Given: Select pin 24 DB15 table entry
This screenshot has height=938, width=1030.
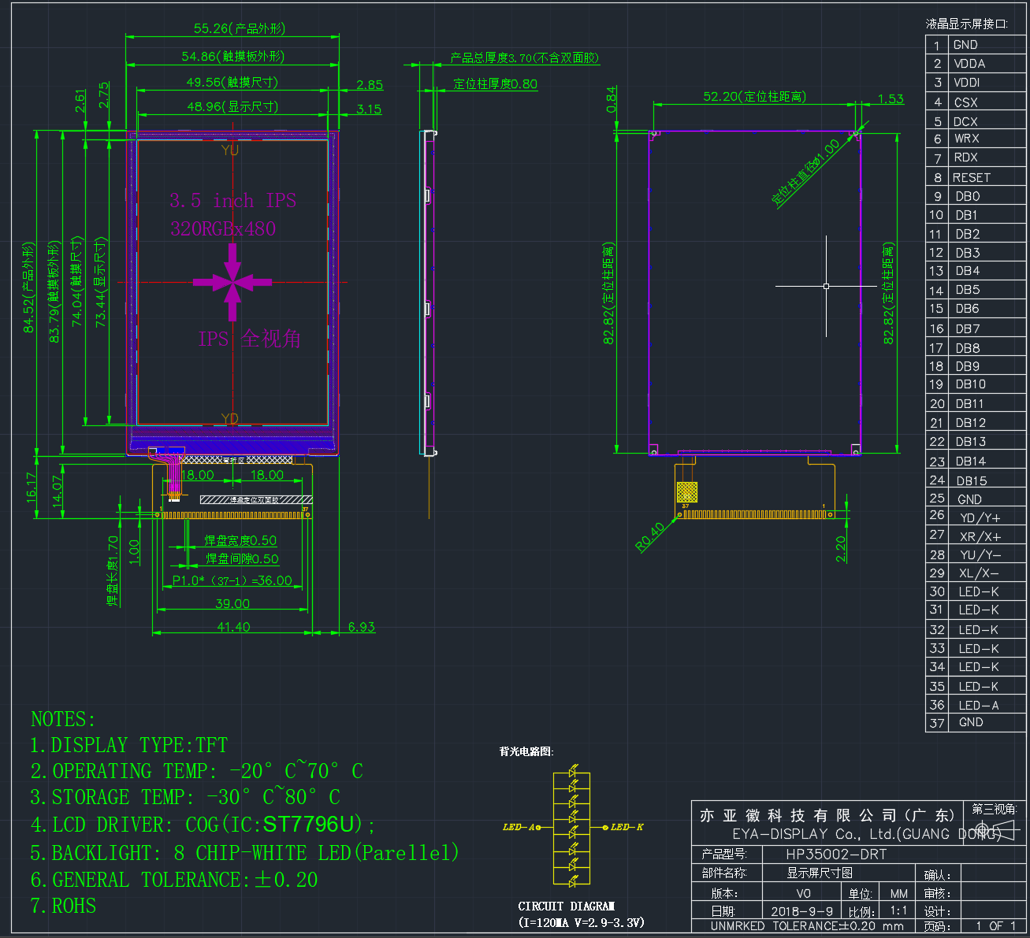Looking at the screenshot, I should [976, 480].
